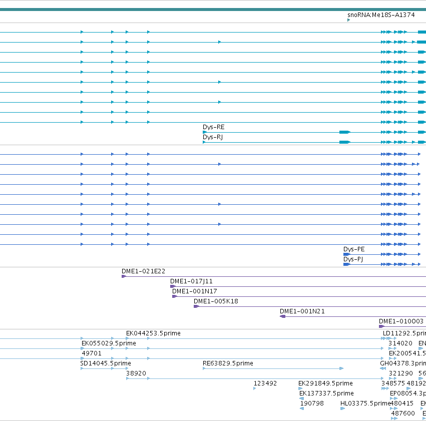
Task: Click the EK055029.5prime EST label
Action: point(109,343)
